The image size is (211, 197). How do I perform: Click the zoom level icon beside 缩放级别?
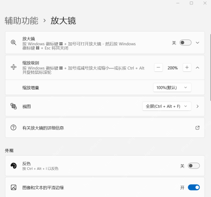[13, 67]
